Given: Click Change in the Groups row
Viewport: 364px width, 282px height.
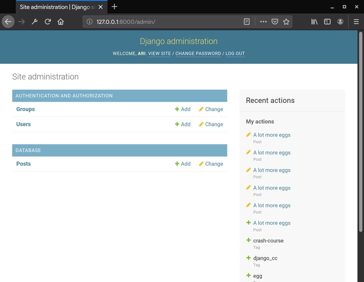Looking at the screenshot, I should pyautogui.click(x=211, y=109).
